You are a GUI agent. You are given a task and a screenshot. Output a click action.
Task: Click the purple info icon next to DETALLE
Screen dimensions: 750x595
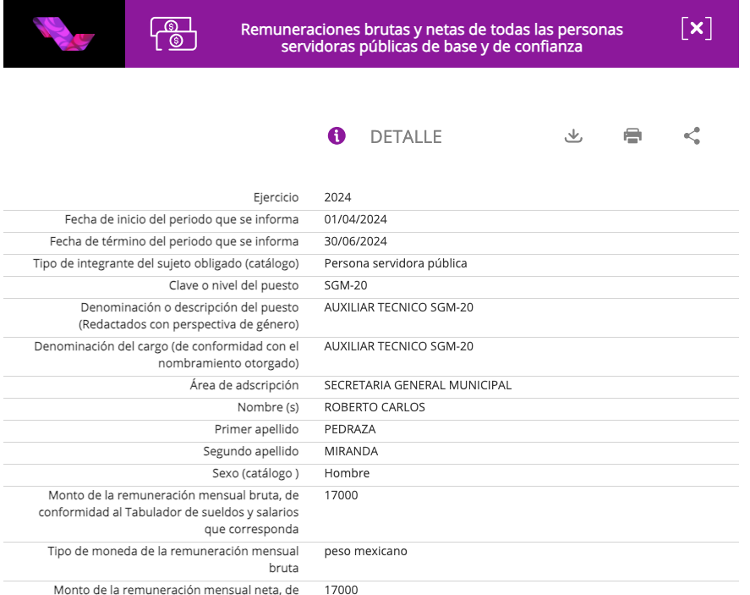pyautogui.click(x=337, y=136)
